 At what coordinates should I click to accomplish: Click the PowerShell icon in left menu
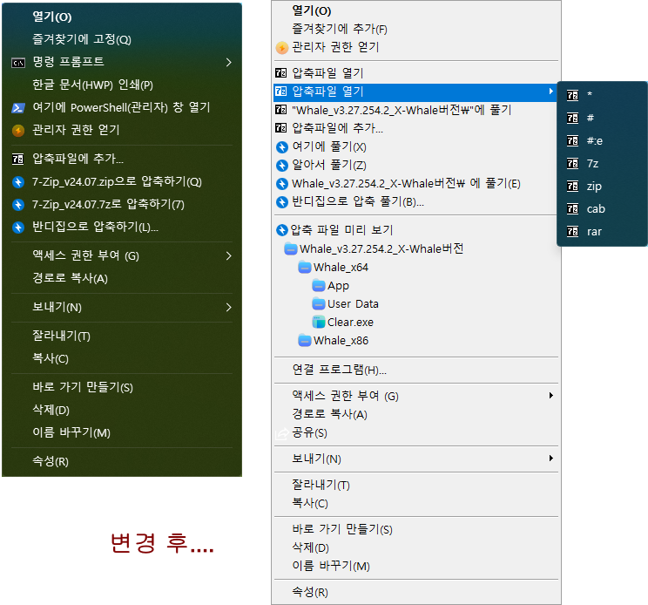click(x=18, y=108)
